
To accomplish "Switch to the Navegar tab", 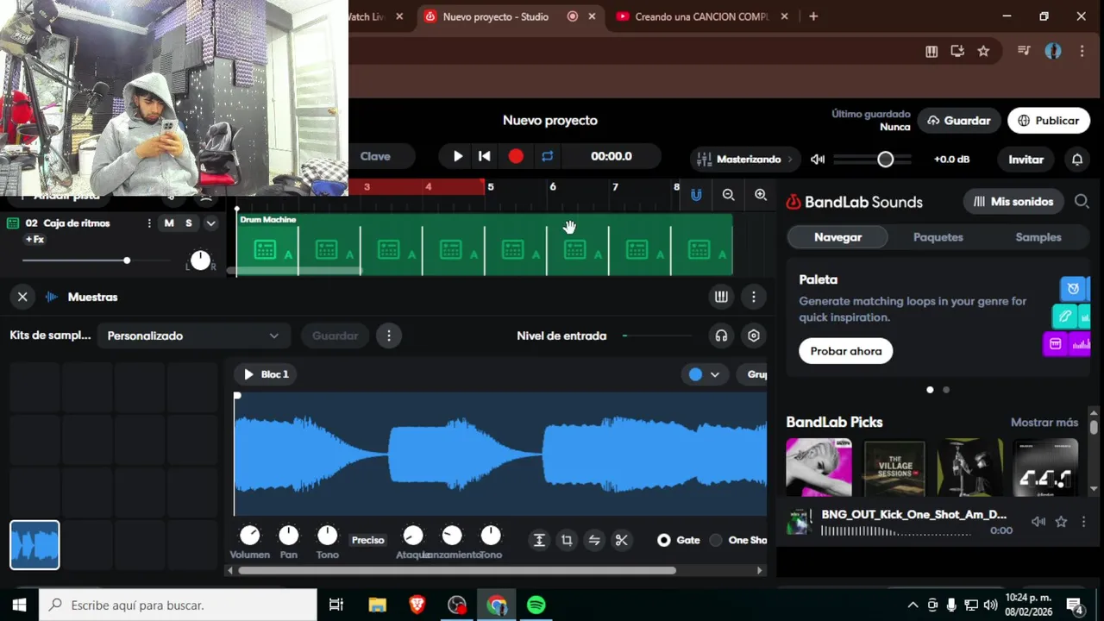I will (837, 237).
